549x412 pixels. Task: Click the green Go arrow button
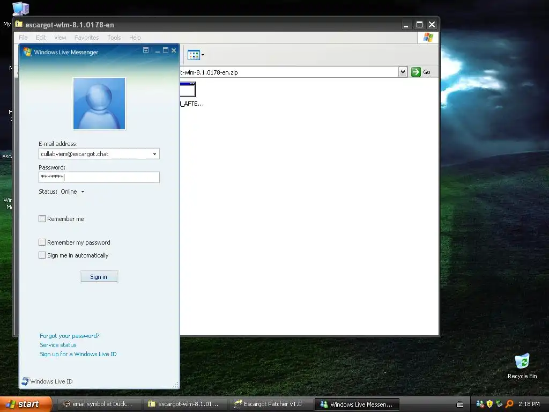(416, 72)
